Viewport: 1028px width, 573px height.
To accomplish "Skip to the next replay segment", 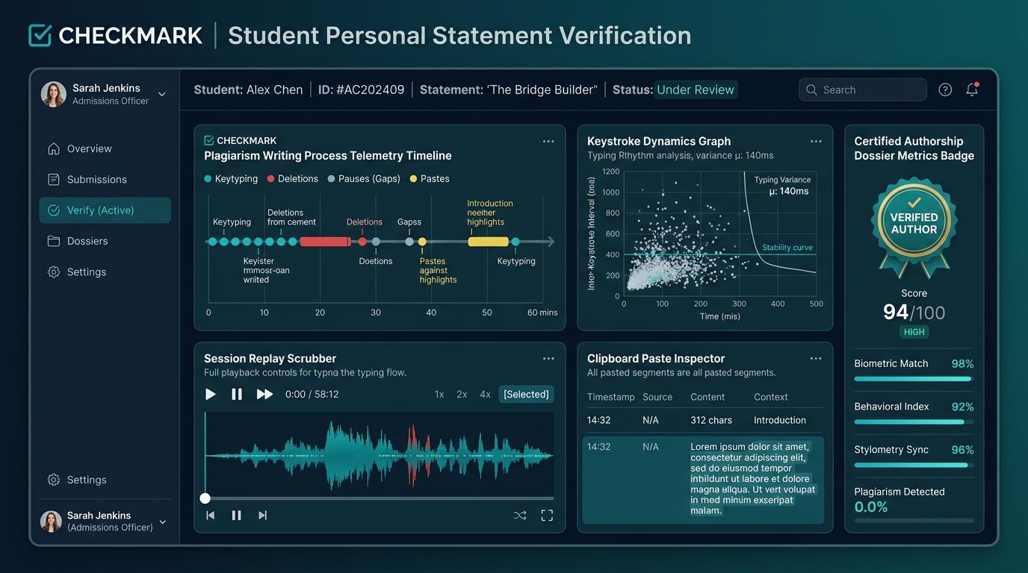I will (262, 515).
